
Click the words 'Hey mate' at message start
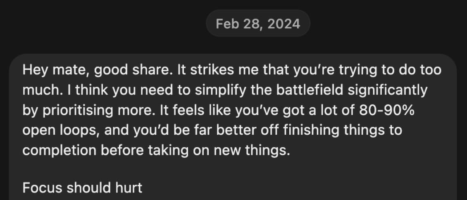[x=56, y=70]
